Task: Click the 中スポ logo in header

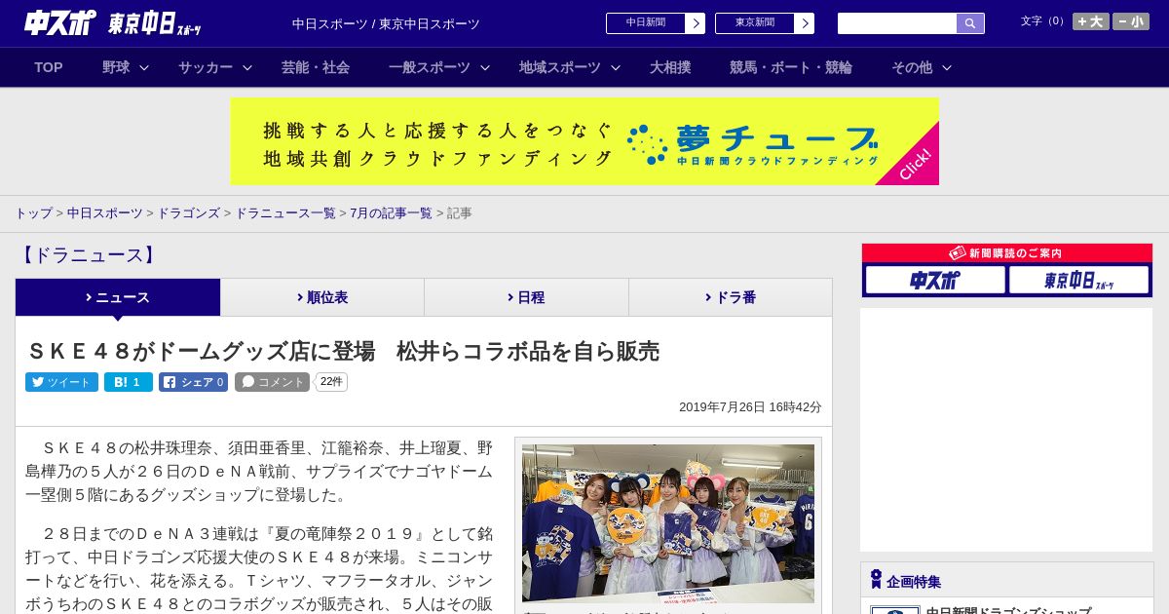Action: pyautogui.click(x=60, y=22)
